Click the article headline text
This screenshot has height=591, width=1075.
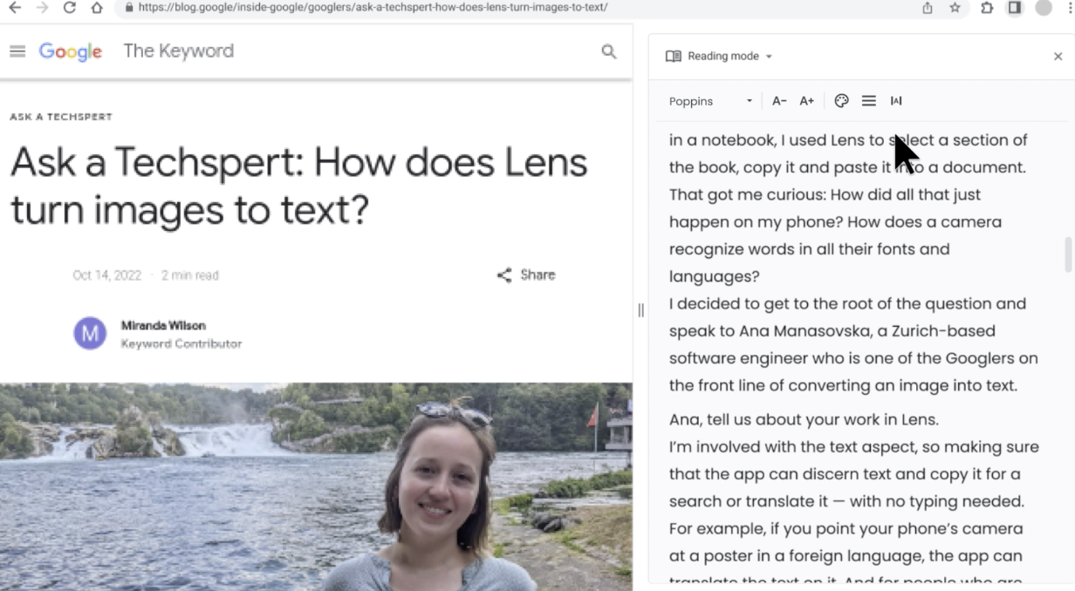(298, 186)
